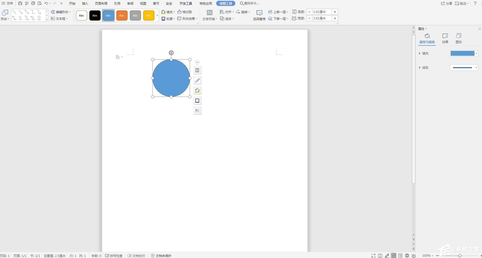
Task: Enable eye protection mode in status bar
Action: pyautogui.click(x=414, y=255)
